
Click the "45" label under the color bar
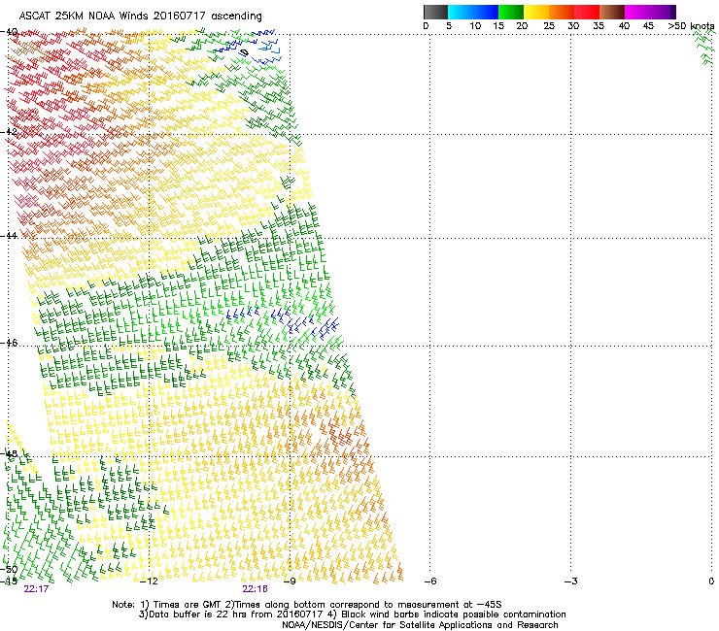click(x=648, y=26)
